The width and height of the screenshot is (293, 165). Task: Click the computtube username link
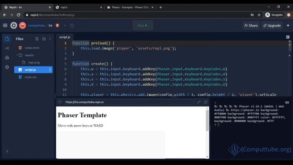36,26
